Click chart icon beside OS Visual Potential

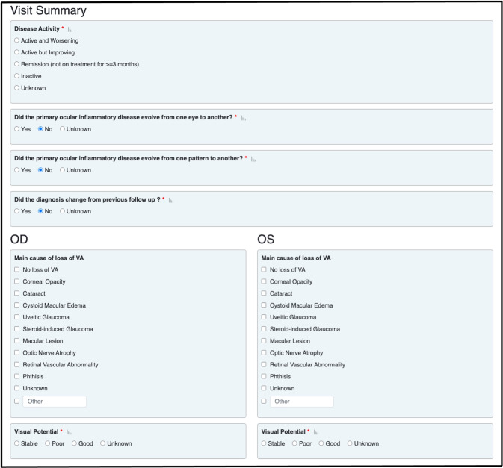[x=317, y=432]
